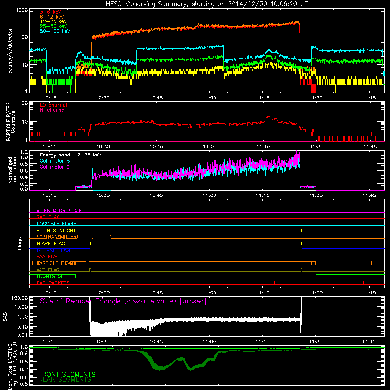
Task: Click the yellow 12-25 keV legend entry
Action: pyautogui.click(x=54, y=21)
